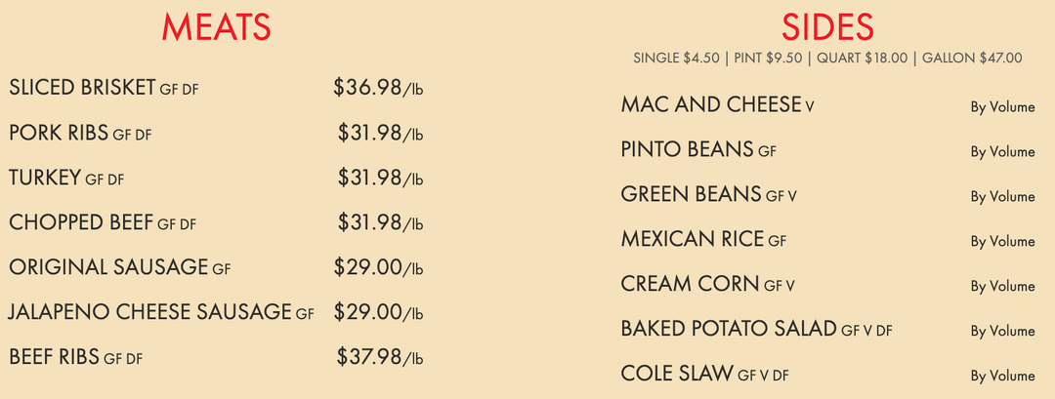Click the MEATS heading

(216, 27)
